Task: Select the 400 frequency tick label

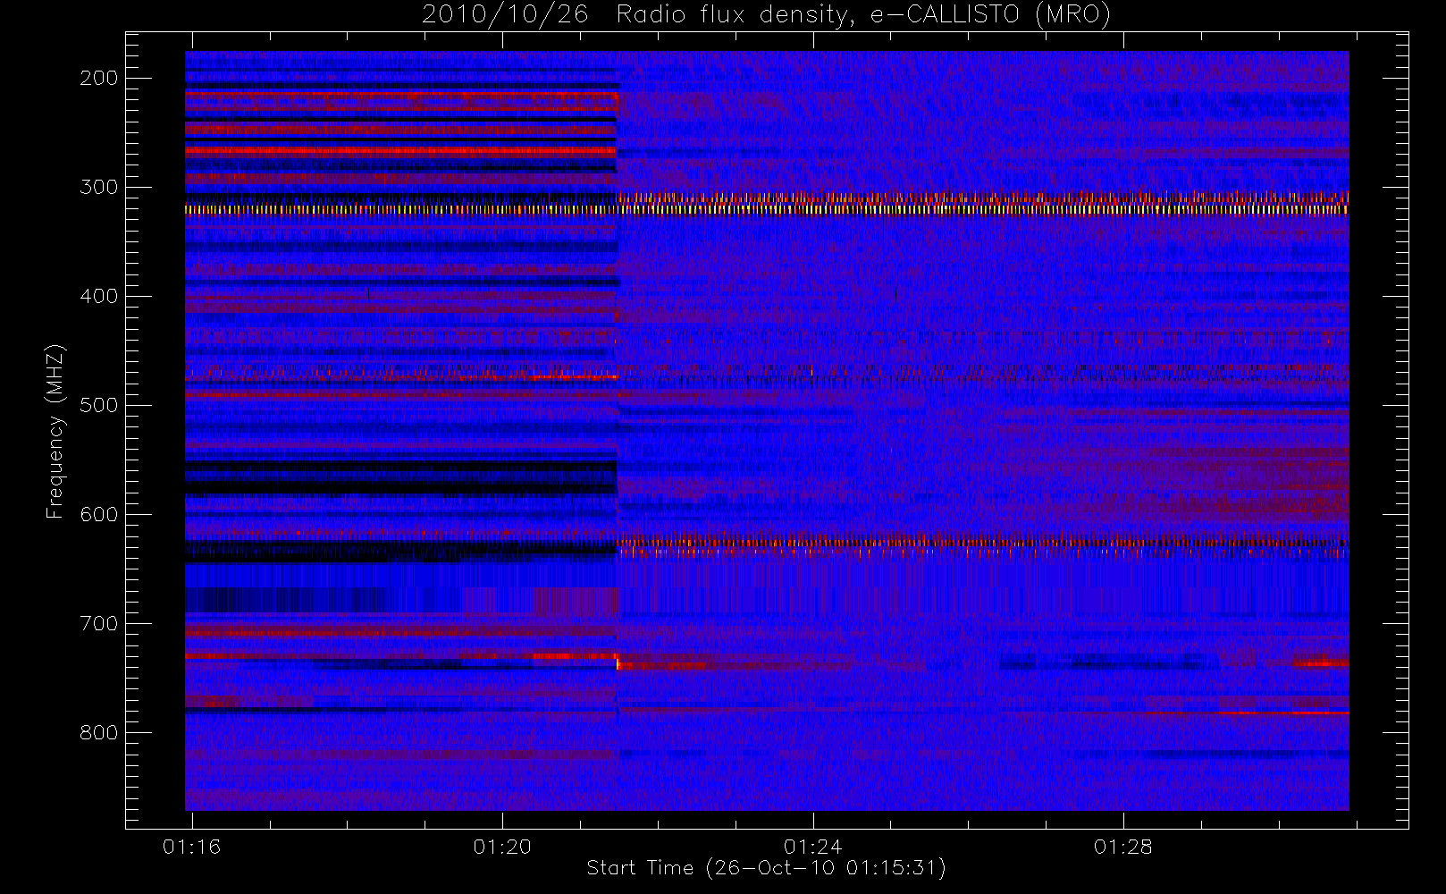Action: coord(99,296)
